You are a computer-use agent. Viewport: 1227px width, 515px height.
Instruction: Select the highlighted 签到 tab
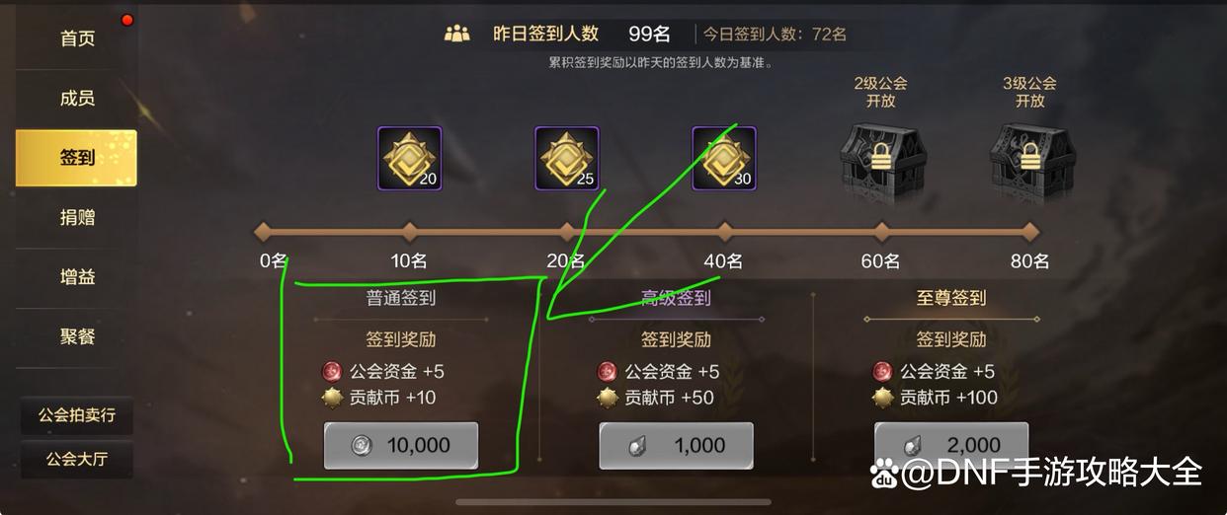click(x=77, y=158)
